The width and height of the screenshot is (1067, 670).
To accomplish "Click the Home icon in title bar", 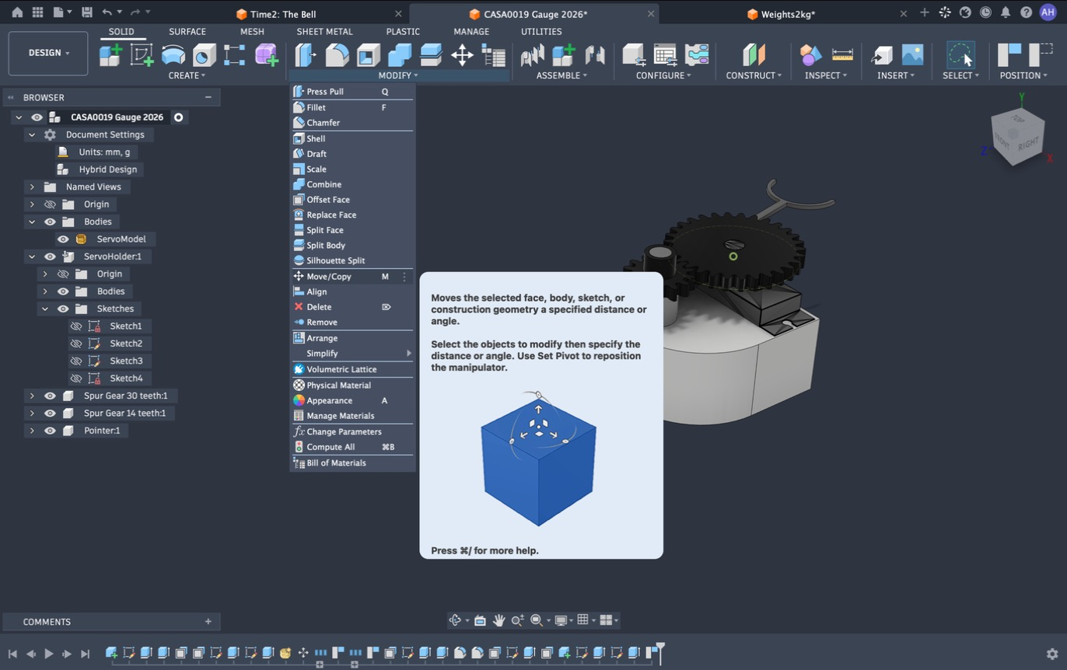I will 17,12.
